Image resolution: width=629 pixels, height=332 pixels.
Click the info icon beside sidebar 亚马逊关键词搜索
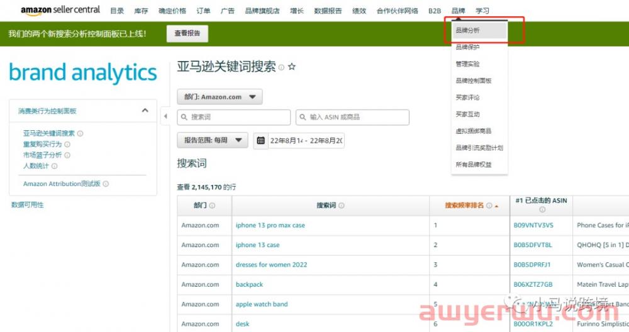81,133
